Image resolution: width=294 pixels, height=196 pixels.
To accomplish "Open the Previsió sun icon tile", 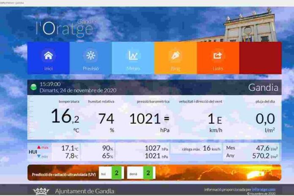I will click(90, 55).
